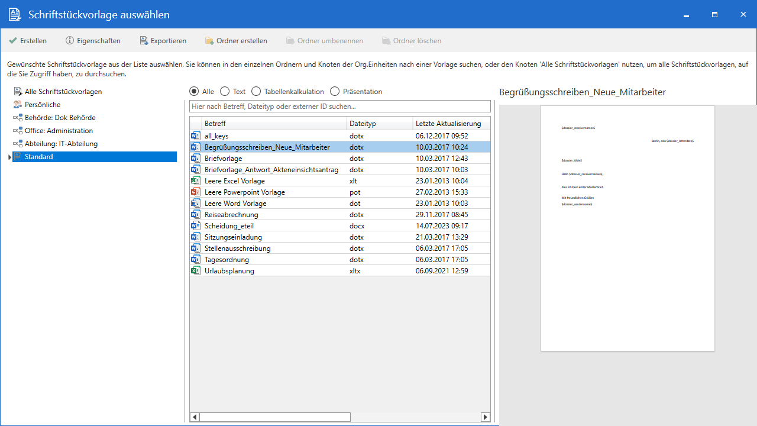Select the Sitzungseinladung template row
757x426 pixels.
[233, 237]
